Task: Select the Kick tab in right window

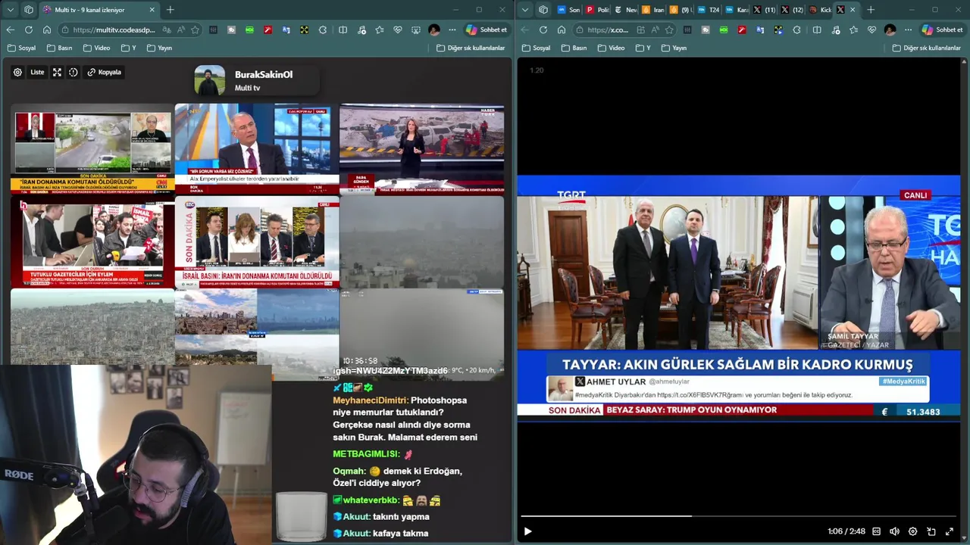Action: (820, 10)
